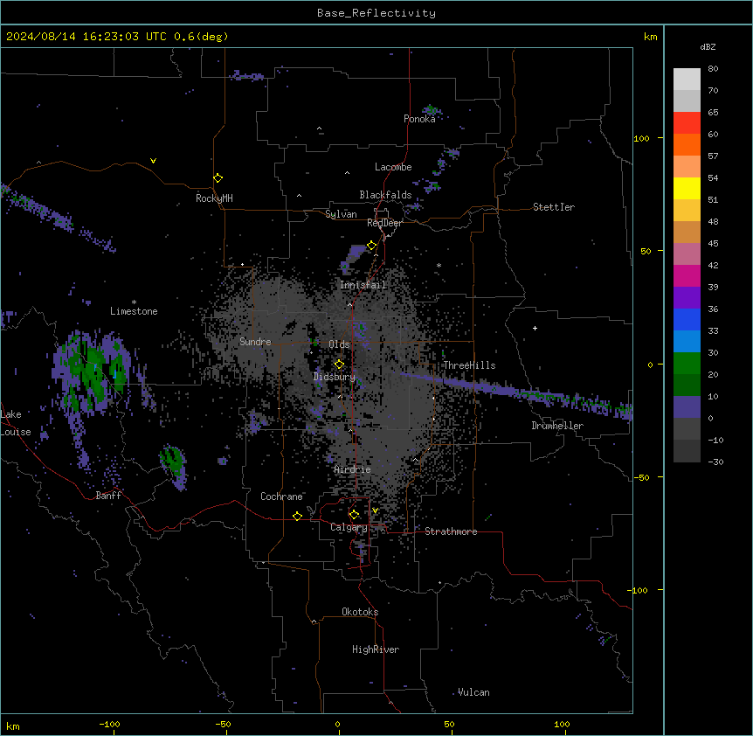Select the yellow diamond marker below Cochrane
The width and height of the screenshot is (753, 736).
297,516
